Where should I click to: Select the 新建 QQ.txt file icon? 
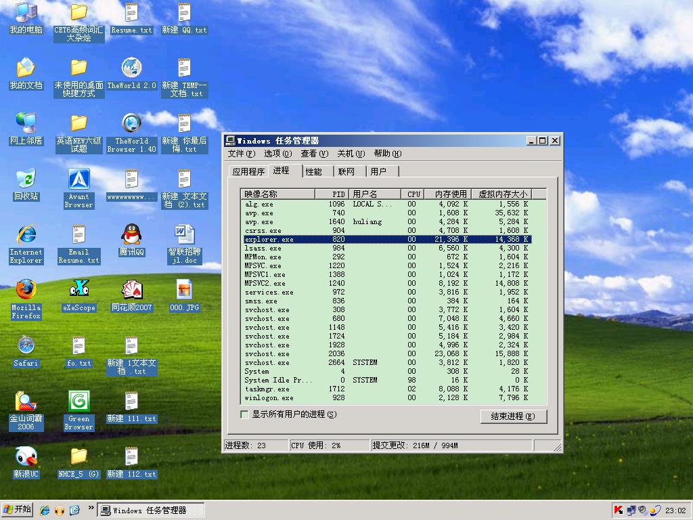tap(185, 18)
